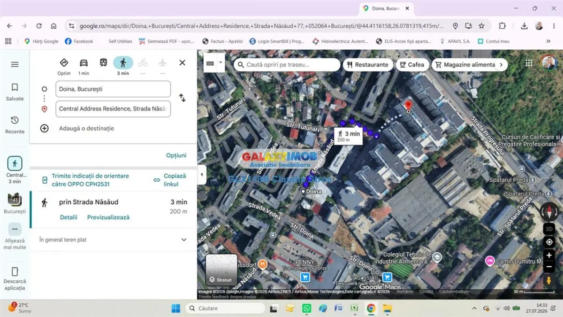Viewport: 563px width, 317px height.
Task: Edit the destination field Central Address Residence
Action: (113, 108)
